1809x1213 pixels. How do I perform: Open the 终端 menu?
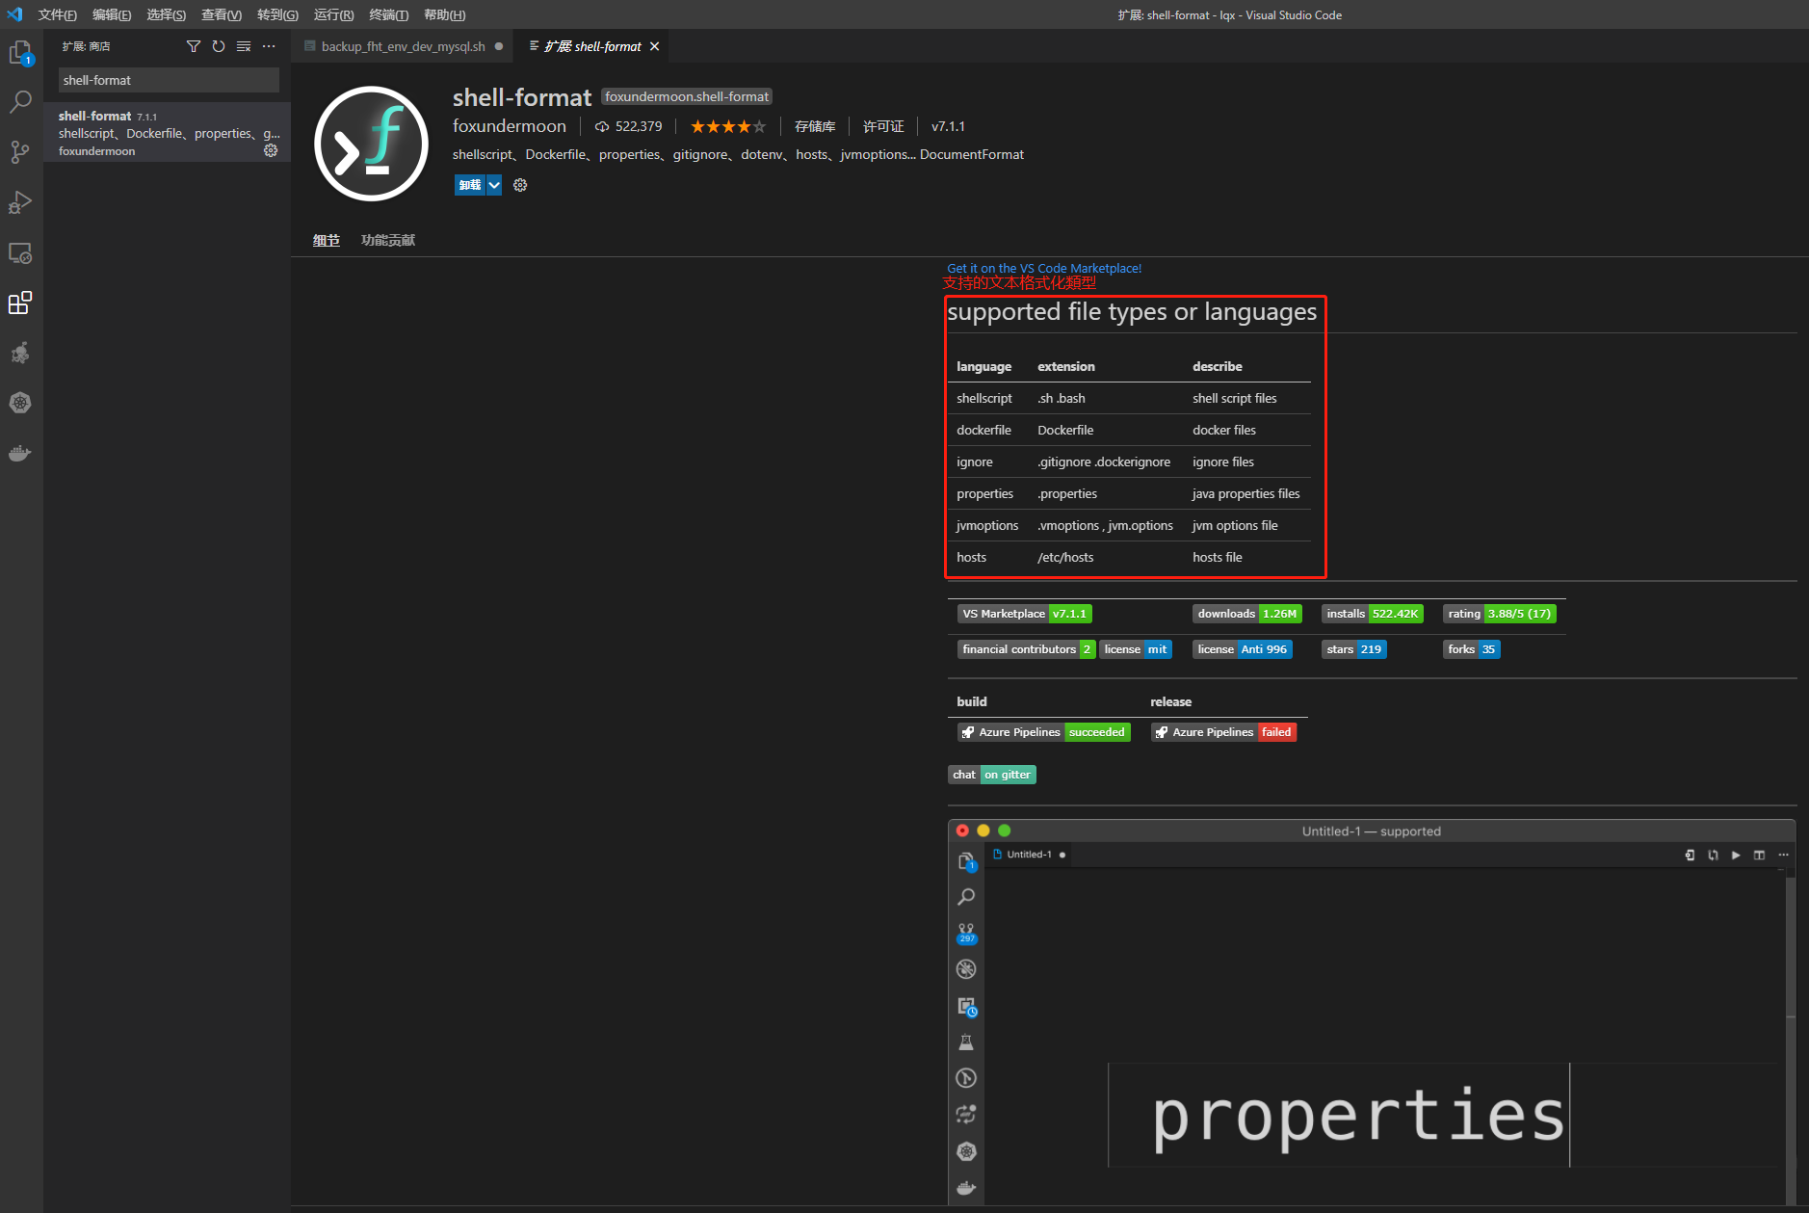[x=389, y=14]
